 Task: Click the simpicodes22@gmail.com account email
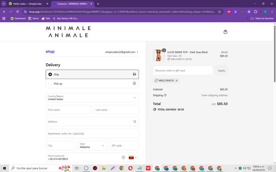(x=120, y=52)
